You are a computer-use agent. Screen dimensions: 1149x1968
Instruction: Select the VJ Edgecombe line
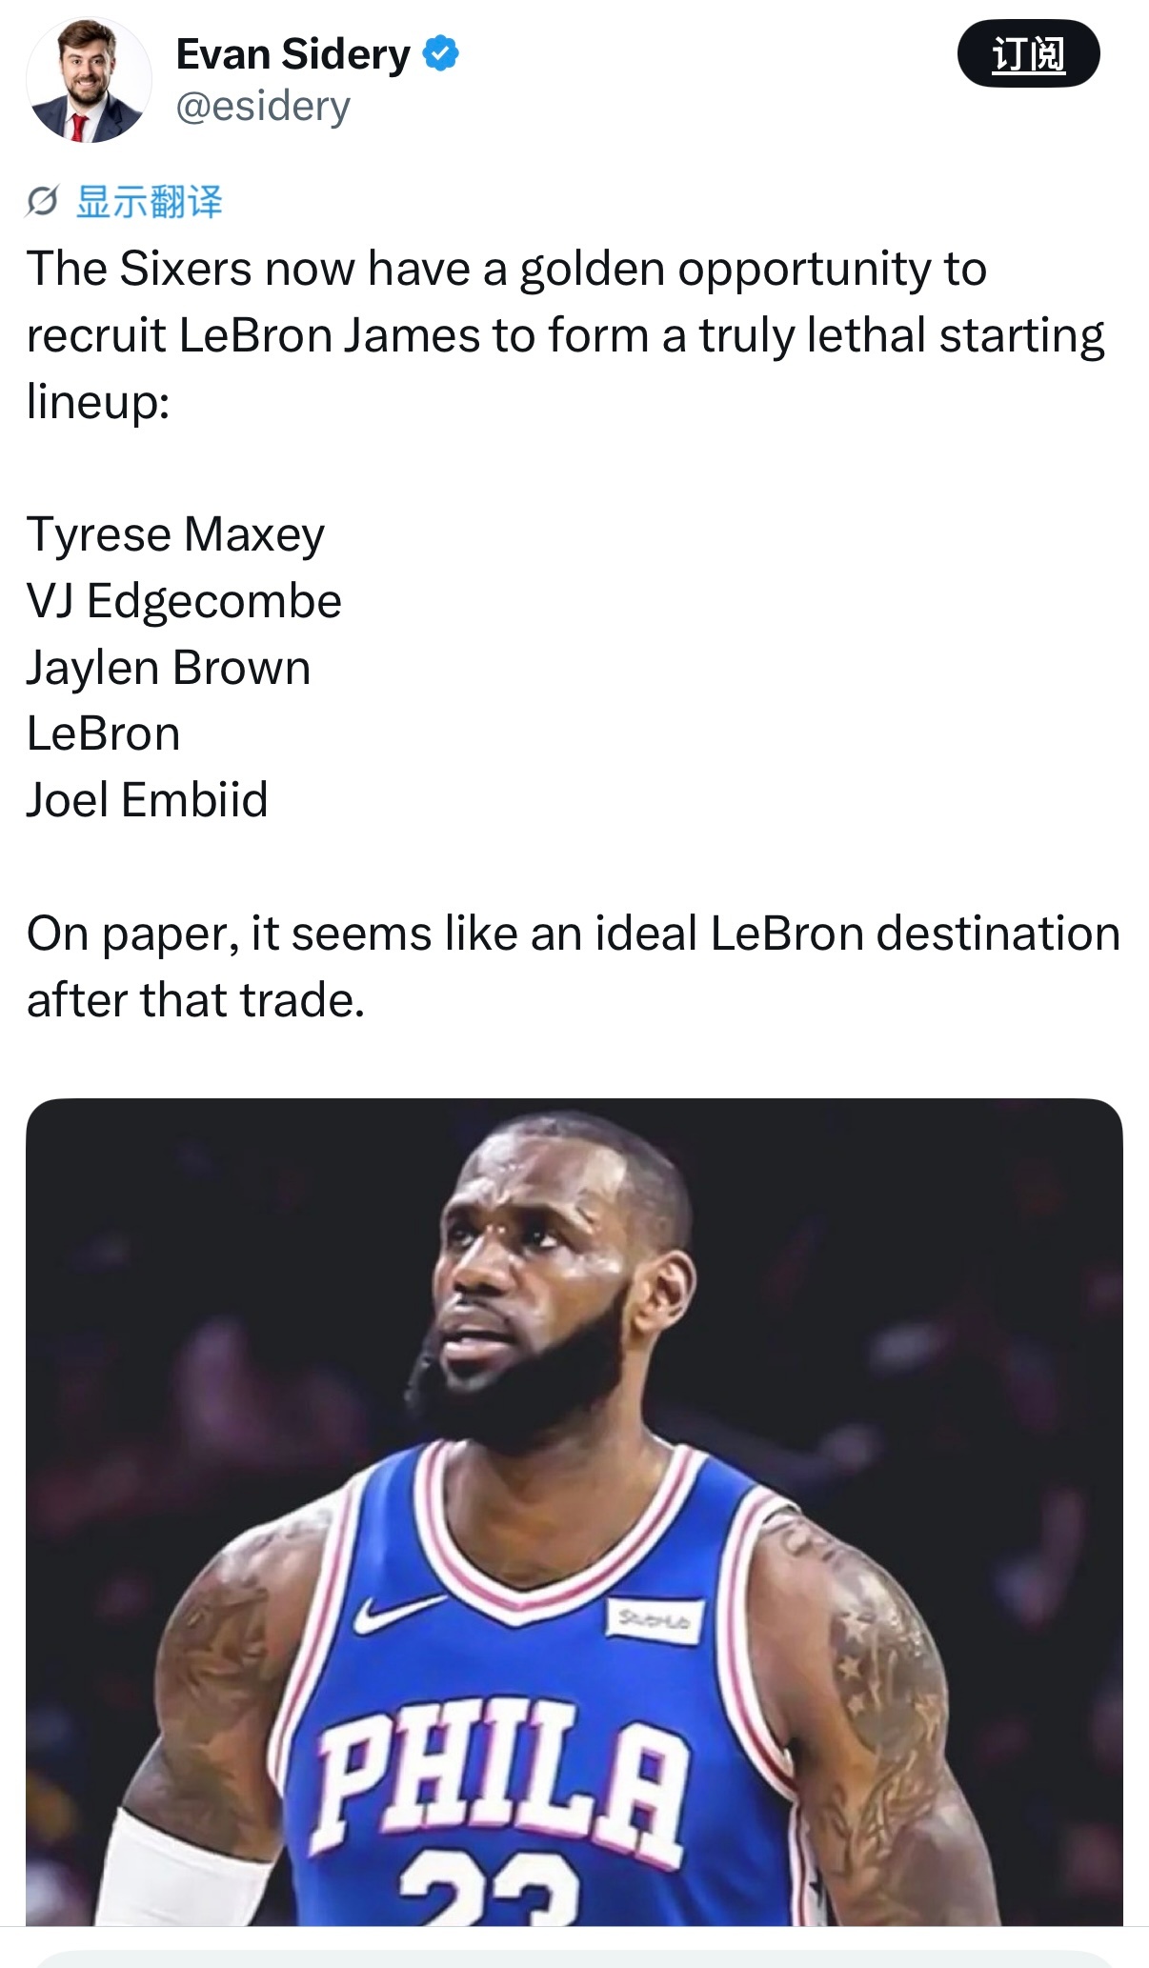point(184,601)
